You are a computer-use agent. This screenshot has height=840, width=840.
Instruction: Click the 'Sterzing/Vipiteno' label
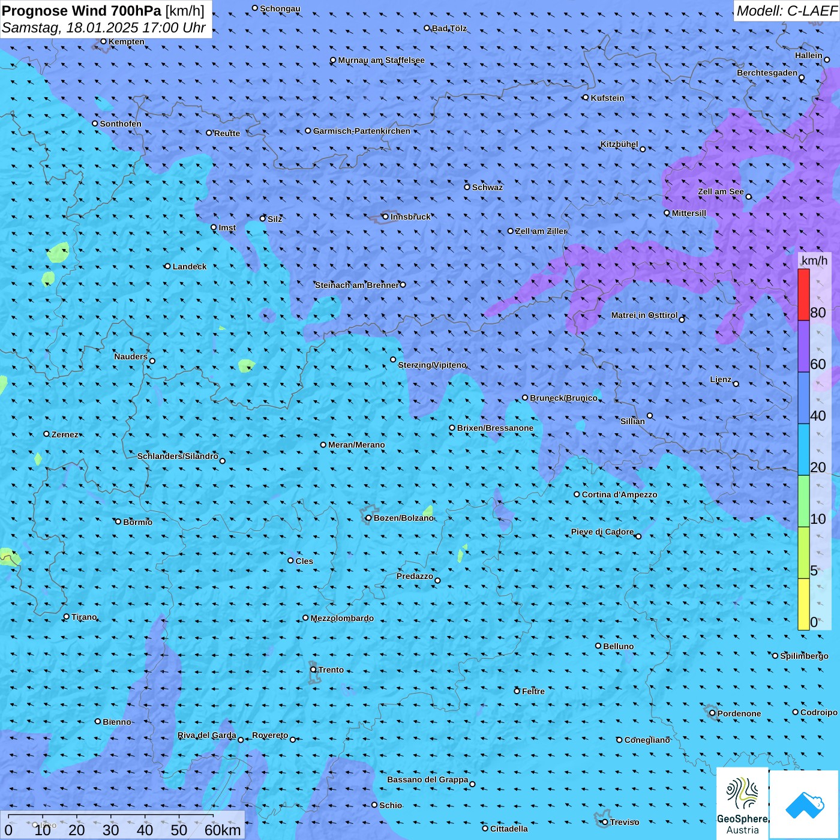(x=432, y=365)
